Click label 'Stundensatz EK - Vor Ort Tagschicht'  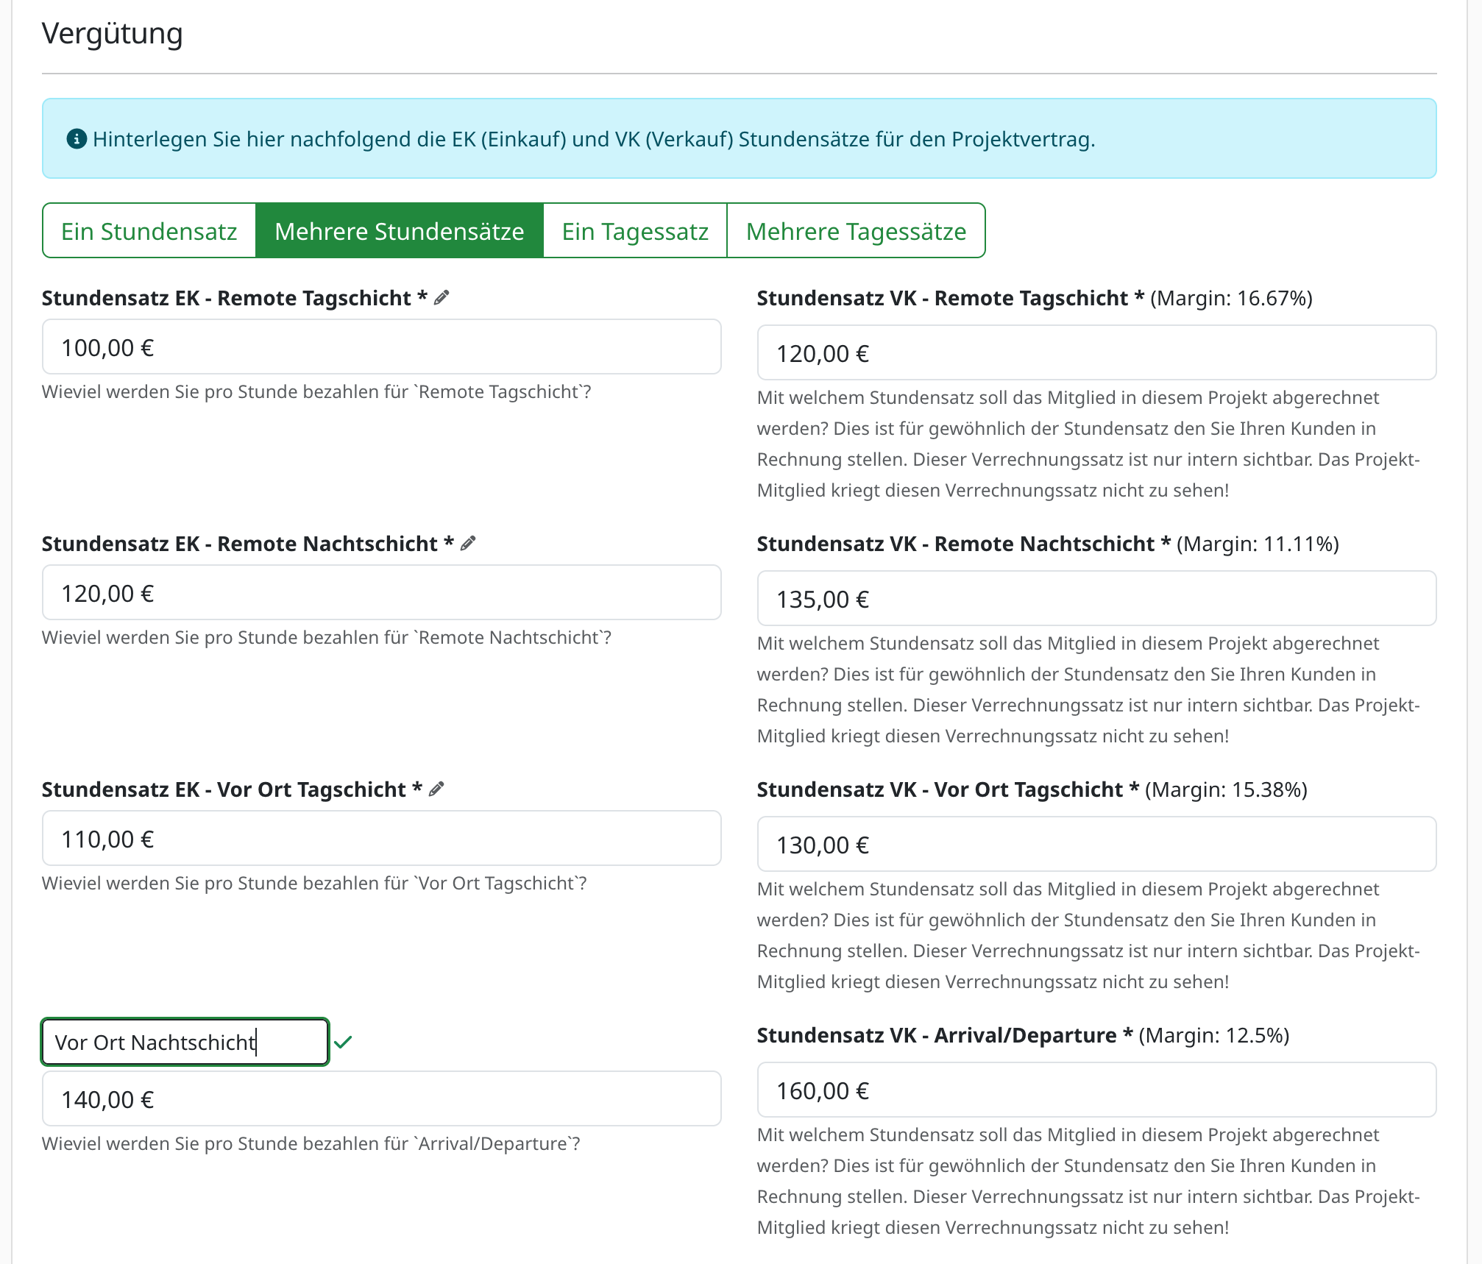[232, 789]
